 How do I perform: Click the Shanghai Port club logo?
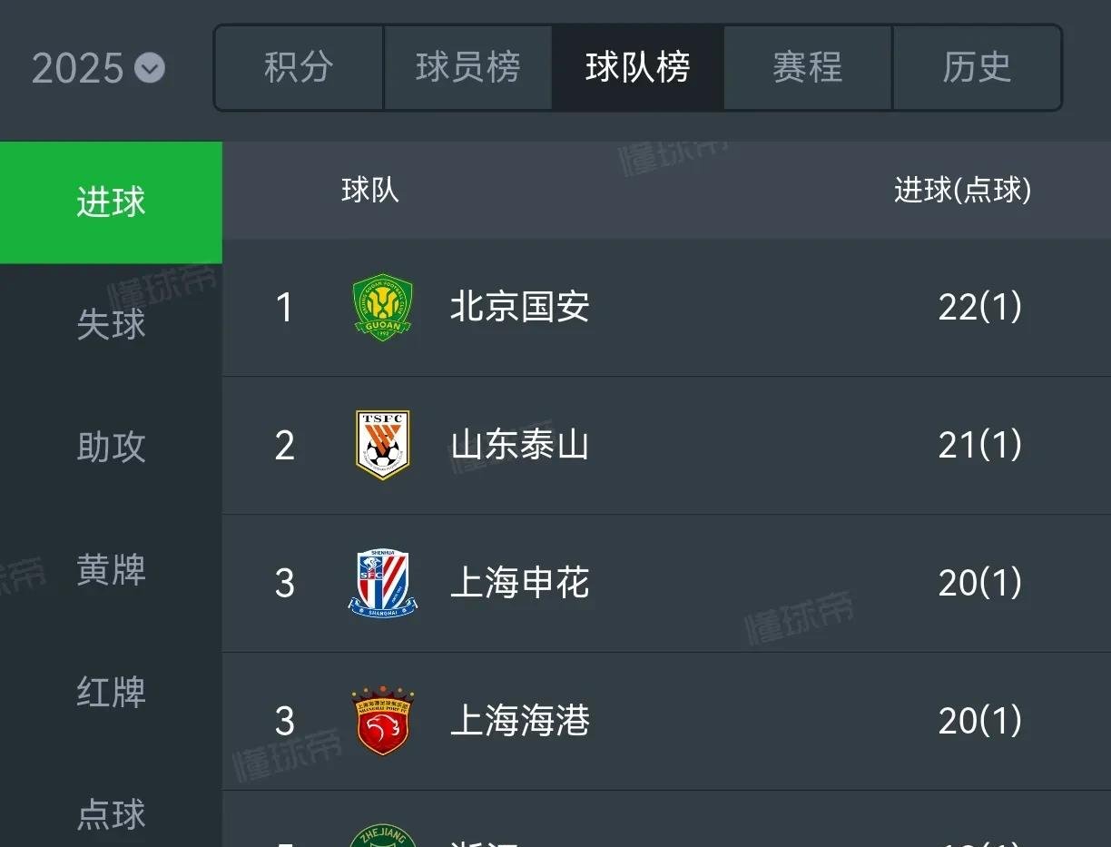click(382, 721)
